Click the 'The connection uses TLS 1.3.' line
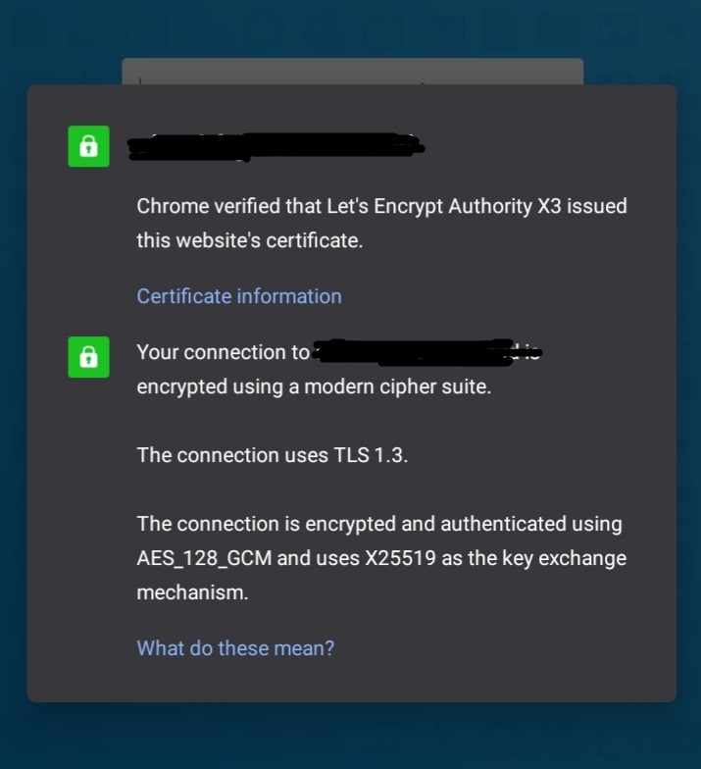Image resolution: width=701 pixels, height=769 pixels. pyautogui.click(x=273, y=455)
